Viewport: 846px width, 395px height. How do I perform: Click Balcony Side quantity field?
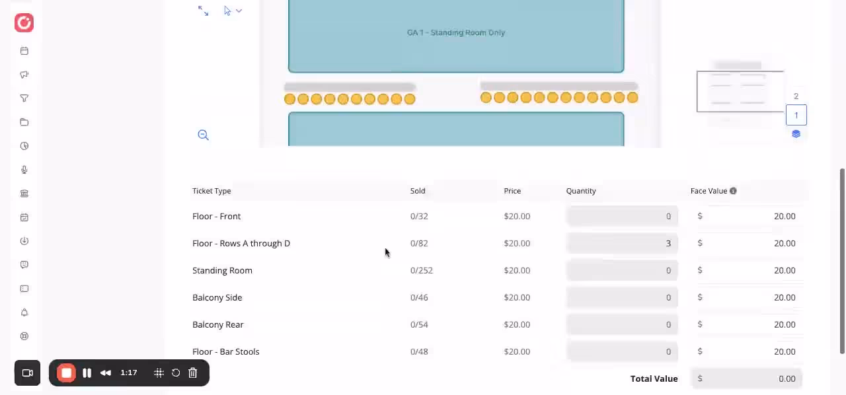pos(622,297)
